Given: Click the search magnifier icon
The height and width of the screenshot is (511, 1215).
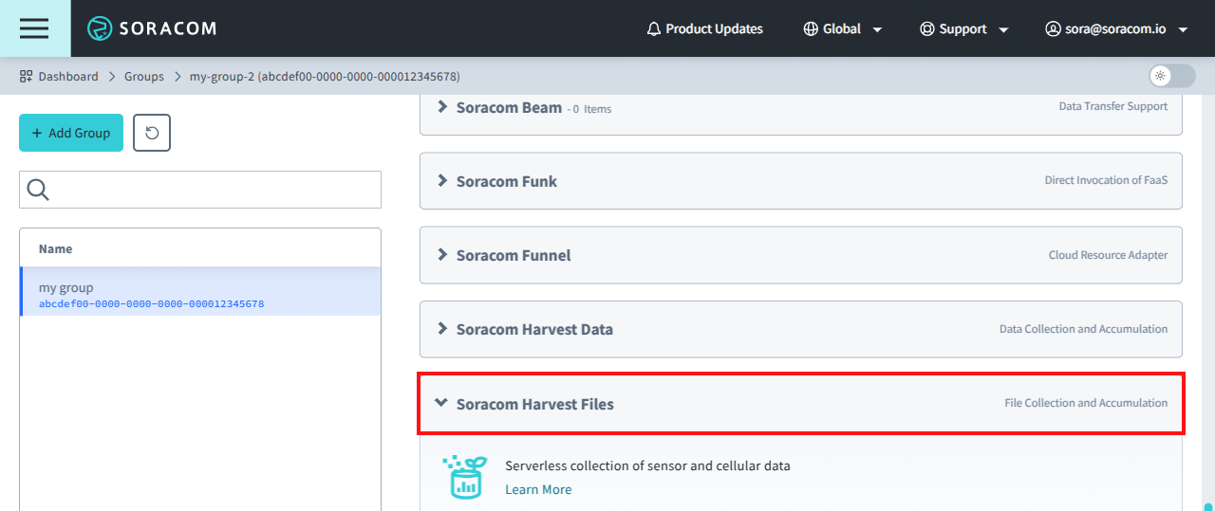Looking at the screenshot, I should pyautogui.click(x=38, y=190).
